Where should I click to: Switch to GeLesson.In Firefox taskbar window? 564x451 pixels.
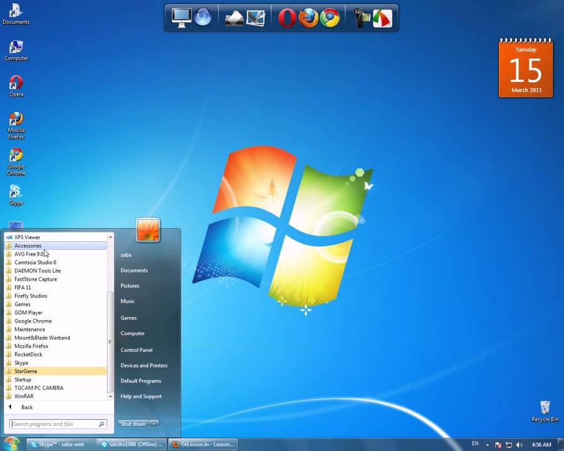[203, 445]
